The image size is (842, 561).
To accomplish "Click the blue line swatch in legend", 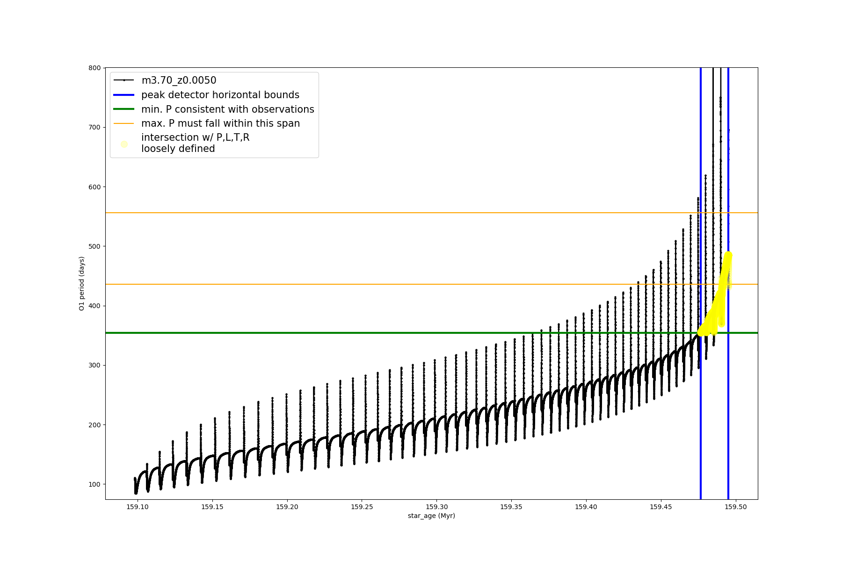I will click(124, 95).
